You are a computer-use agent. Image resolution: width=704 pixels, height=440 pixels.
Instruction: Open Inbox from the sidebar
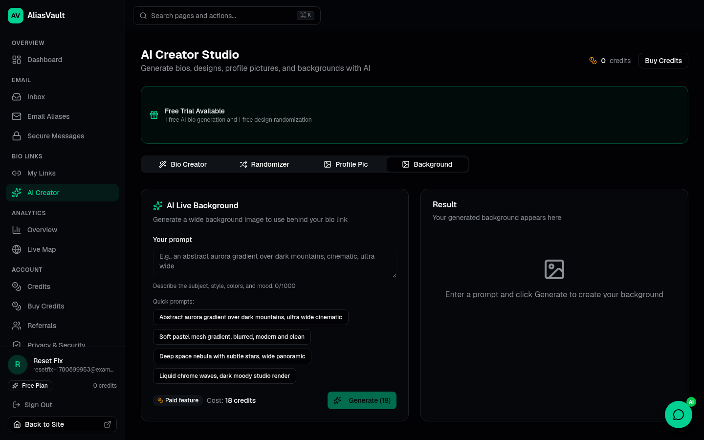[63, 97]
